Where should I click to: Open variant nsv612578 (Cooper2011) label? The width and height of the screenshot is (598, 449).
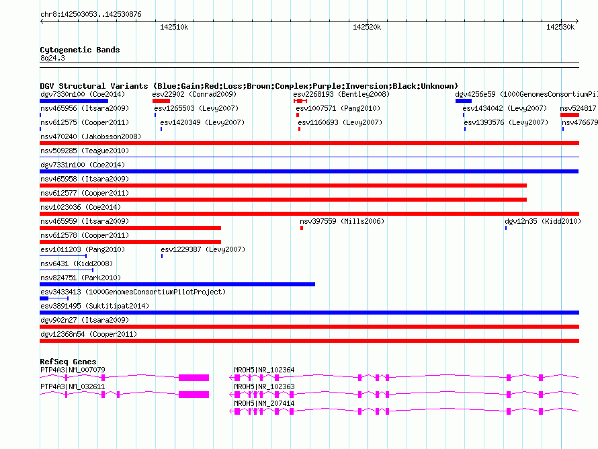point(85,235)
